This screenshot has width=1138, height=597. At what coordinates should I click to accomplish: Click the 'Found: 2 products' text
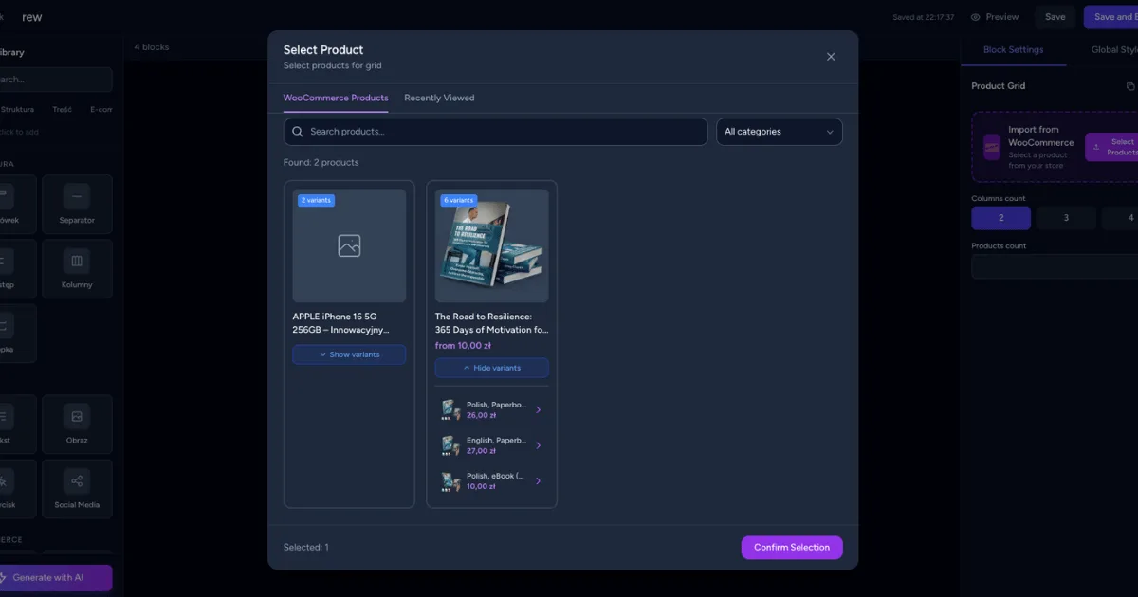[x=321, y=163]
